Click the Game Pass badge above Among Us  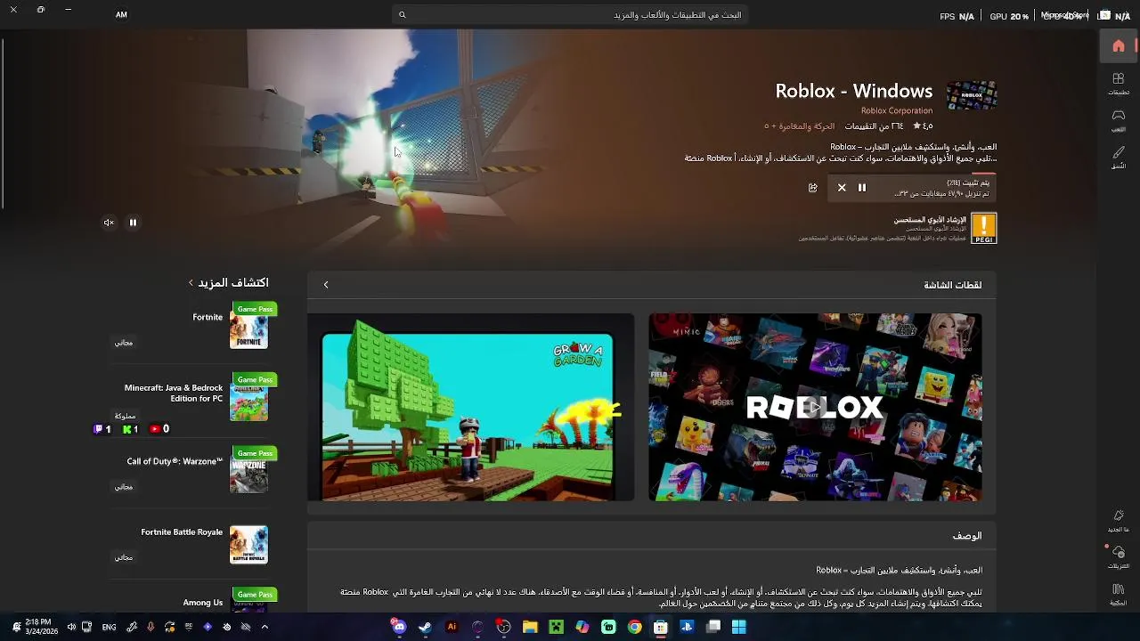[x=255, y=594]
